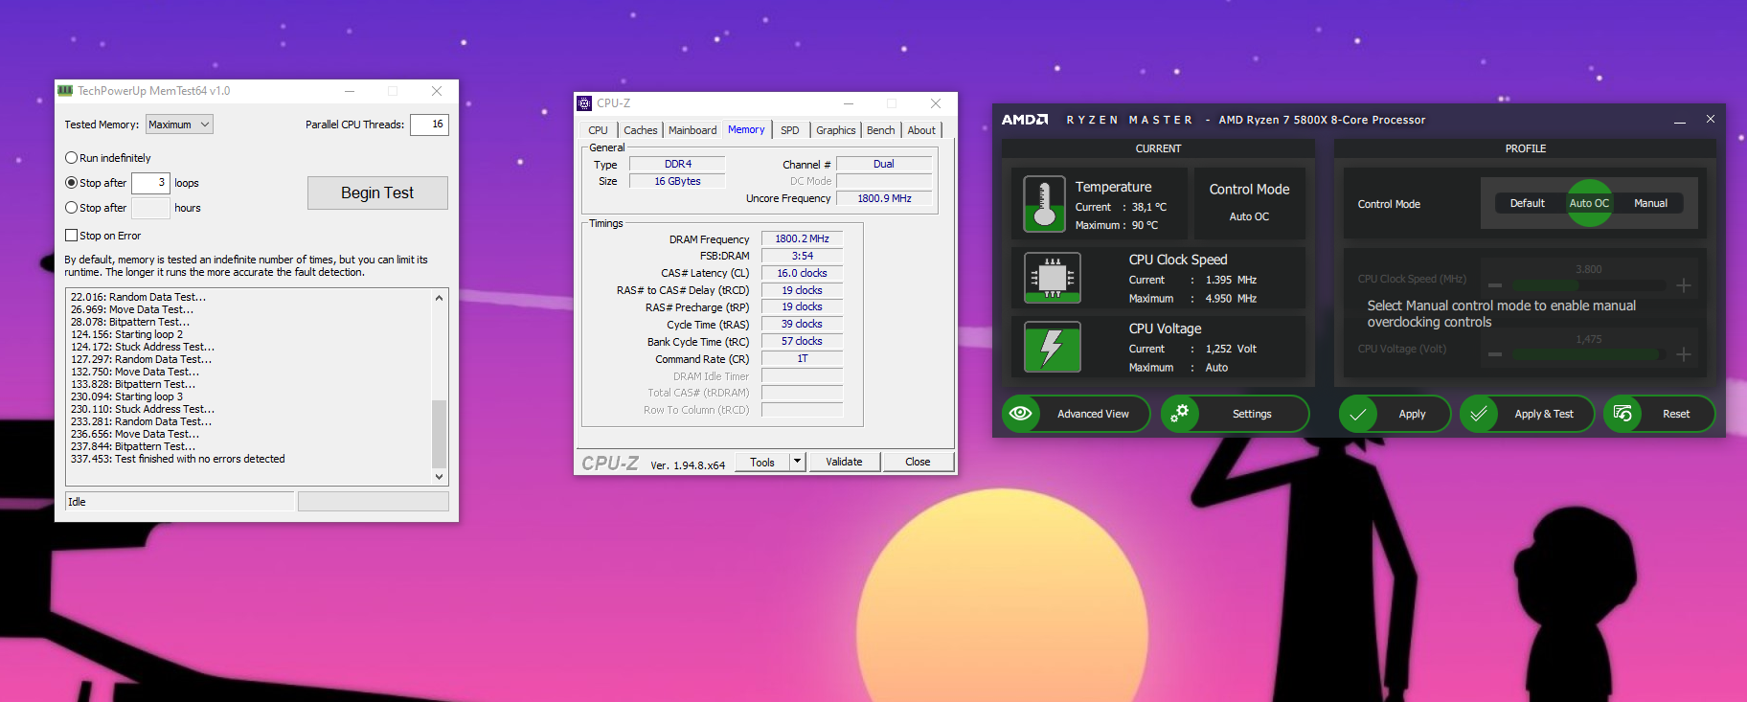
Task: Open the Bench tab in CPU-Z
Action: [x=881, y=130]
